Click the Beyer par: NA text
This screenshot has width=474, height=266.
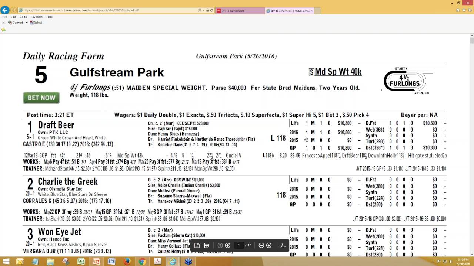click(419, 115)
